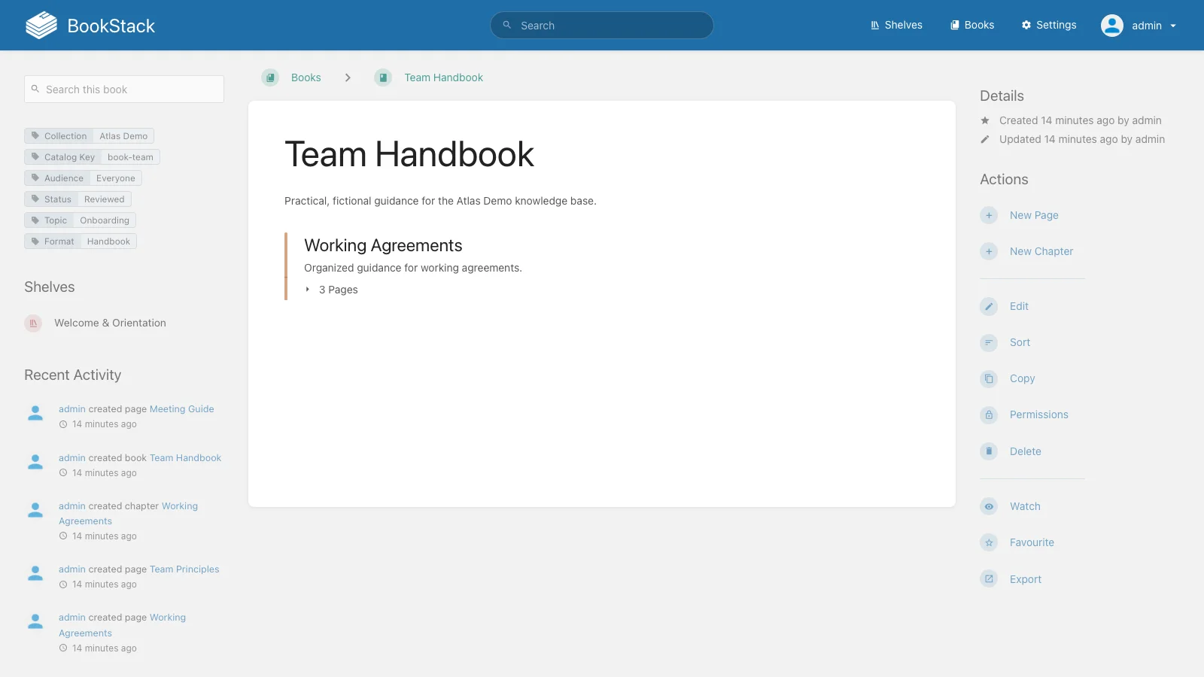This screenshot has height=677, width=1204.
Task: Click the Watch eye icon
Action: pos(989,506)
